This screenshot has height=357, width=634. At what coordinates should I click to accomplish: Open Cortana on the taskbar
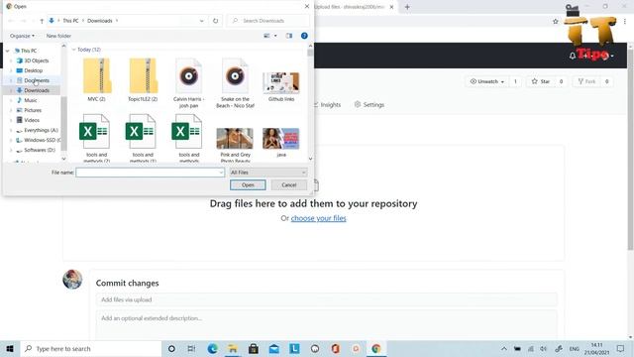pyautogui.click(x=171, y=348)
